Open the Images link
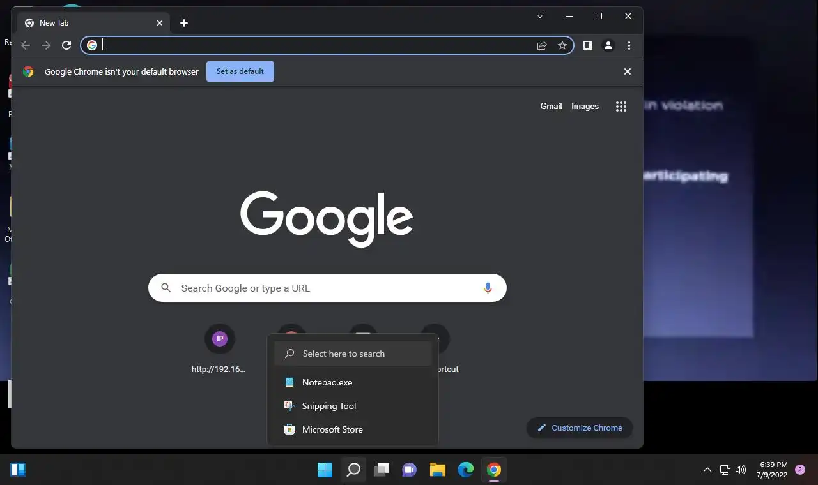 click(585, 107)
